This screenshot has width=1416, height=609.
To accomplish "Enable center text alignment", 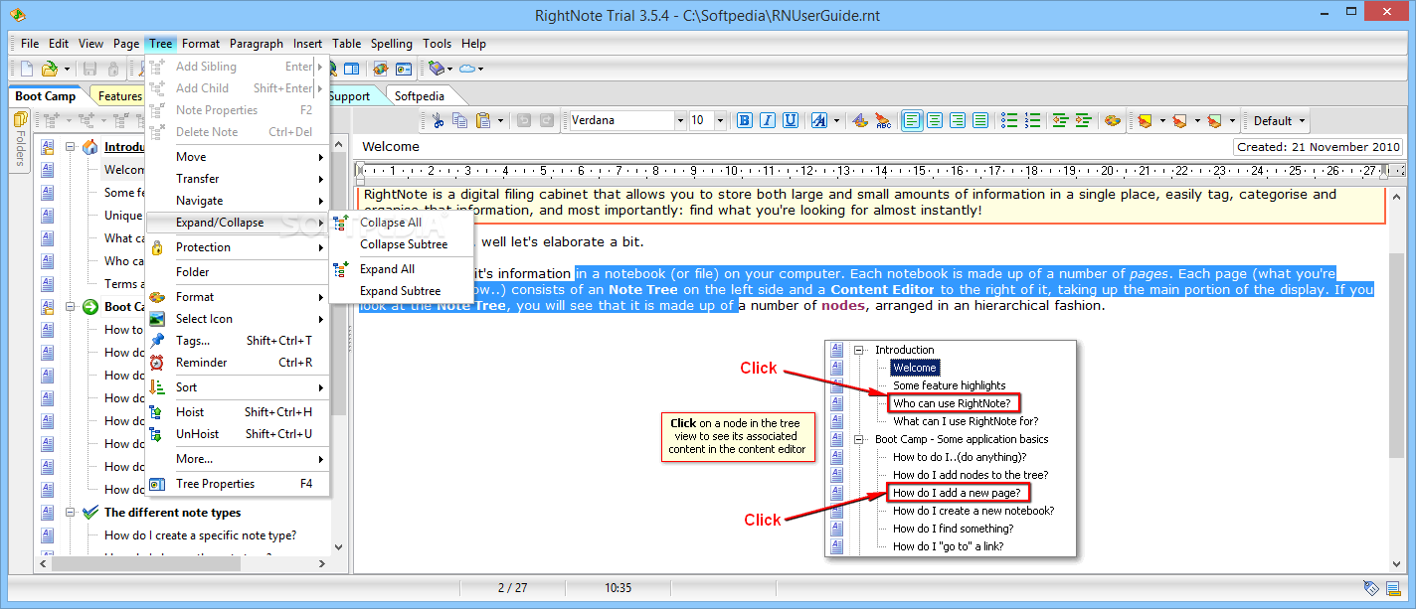I will point(935,120).
